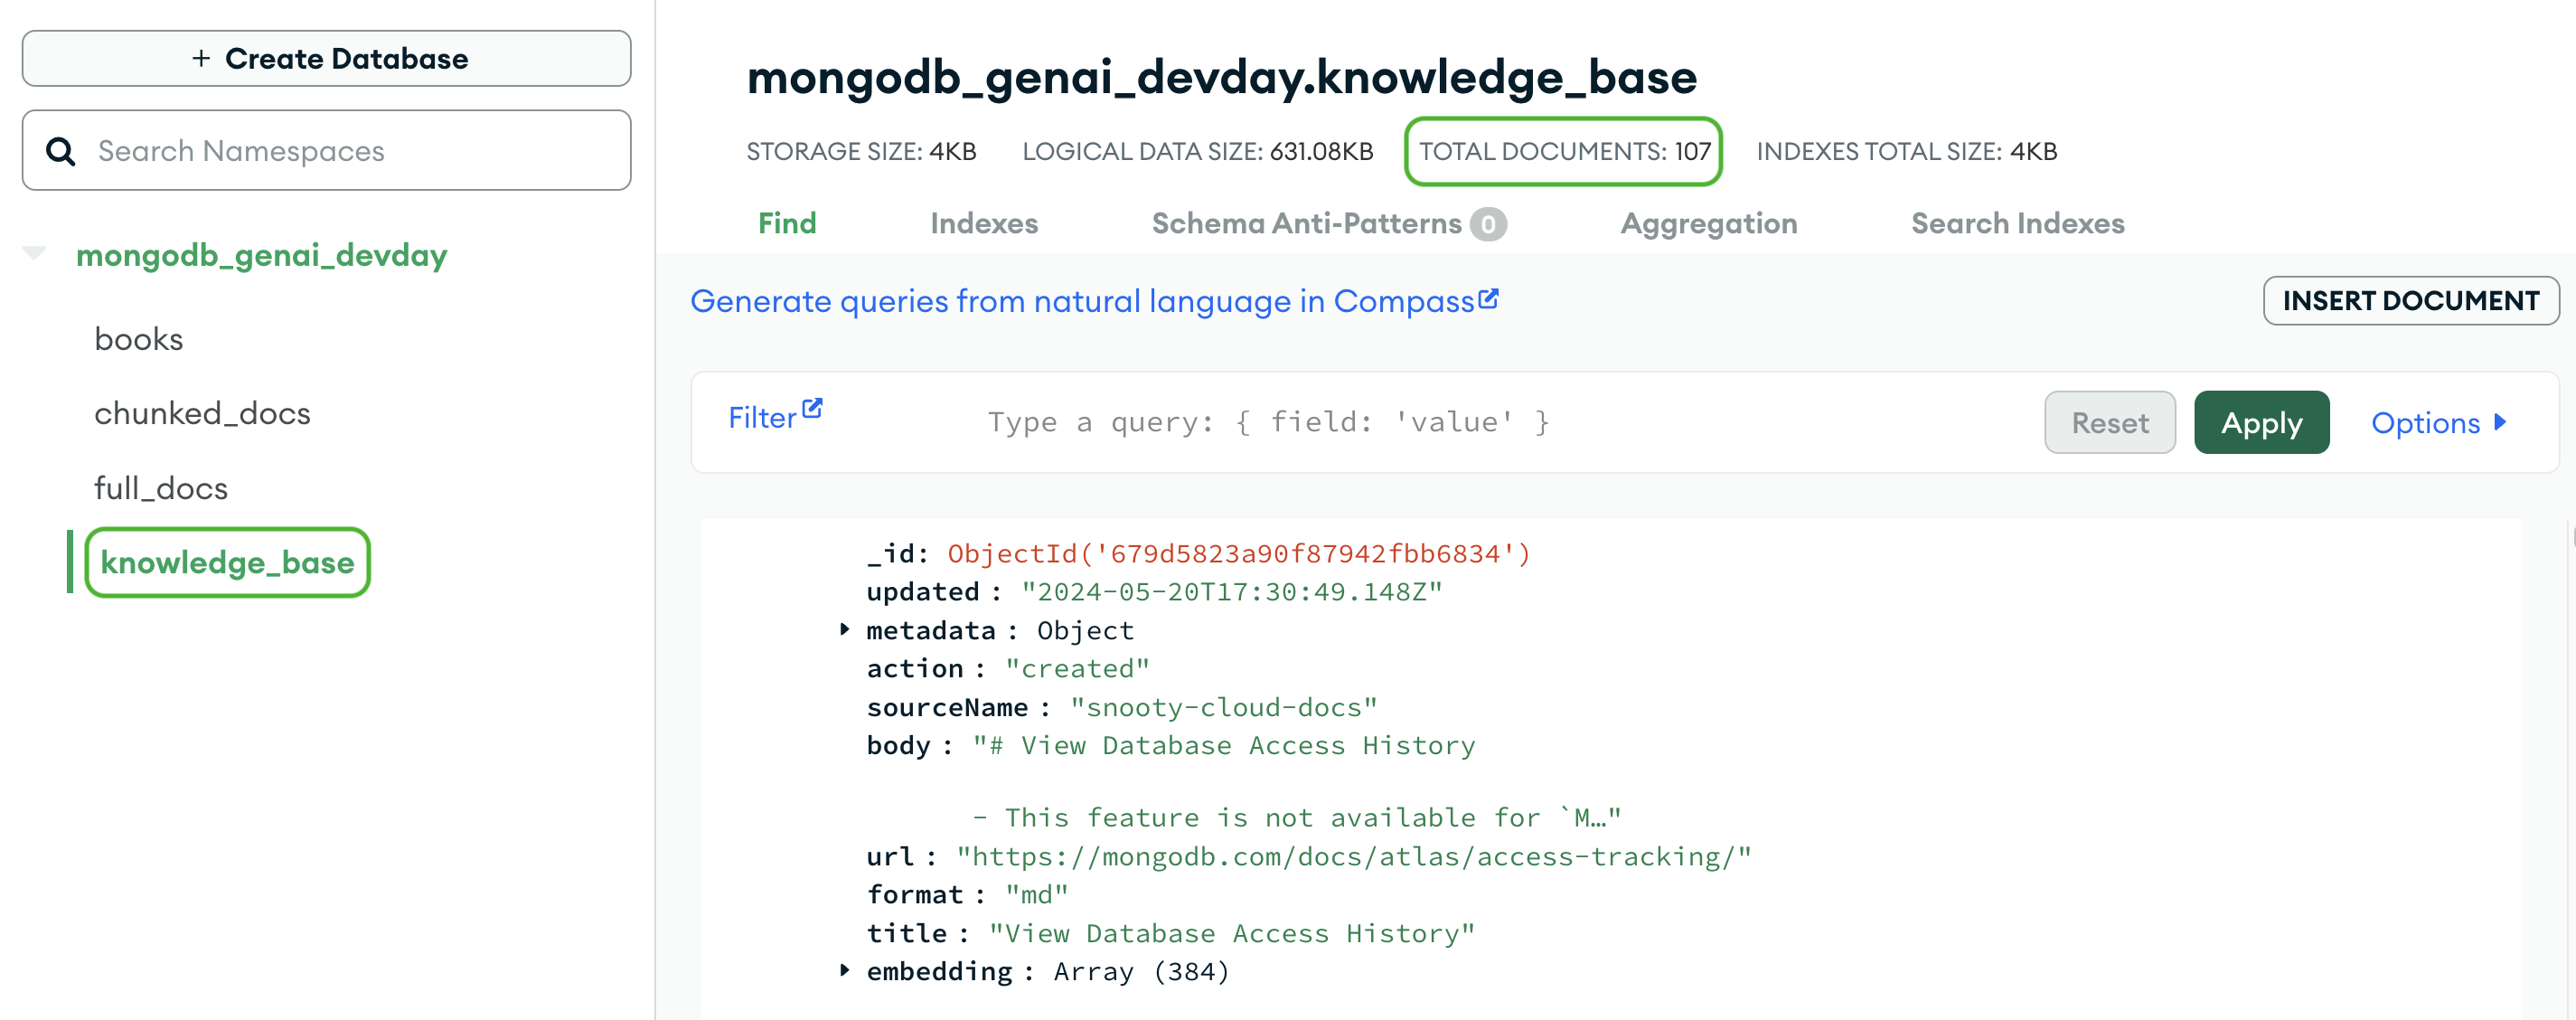Select the chunked_docs collection

click(202, 413)
